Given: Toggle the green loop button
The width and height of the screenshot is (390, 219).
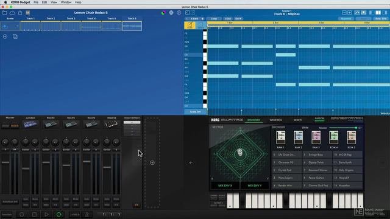Looking at the screenshot, I should [x=58, y=214].
